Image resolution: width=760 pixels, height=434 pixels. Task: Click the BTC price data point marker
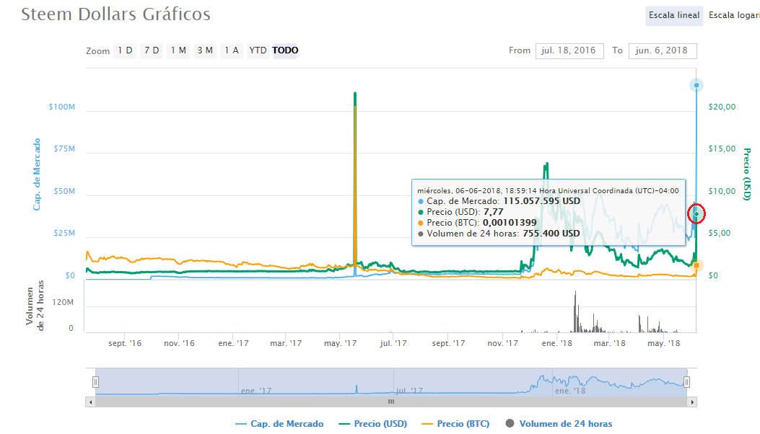pyautogui.click(x=696, y=265)
